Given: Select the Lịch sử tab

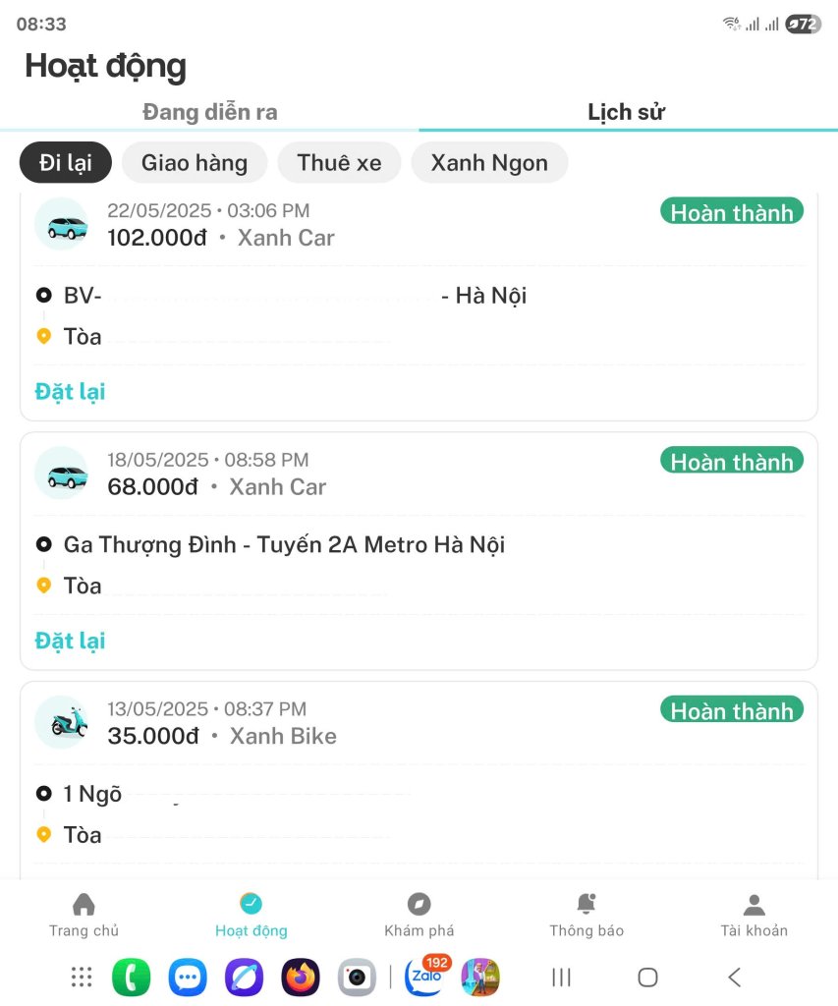Looking at the screenshot, I should click(x=627, y=112).
